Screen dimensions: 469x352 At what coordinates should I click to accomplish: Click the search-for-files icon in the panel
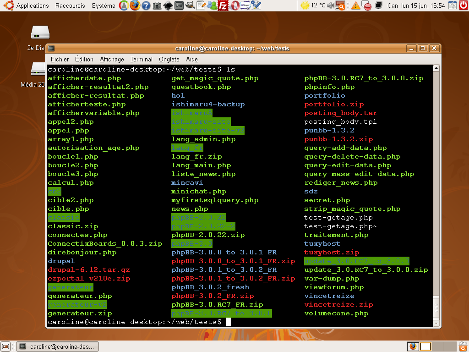coord(341,5)
